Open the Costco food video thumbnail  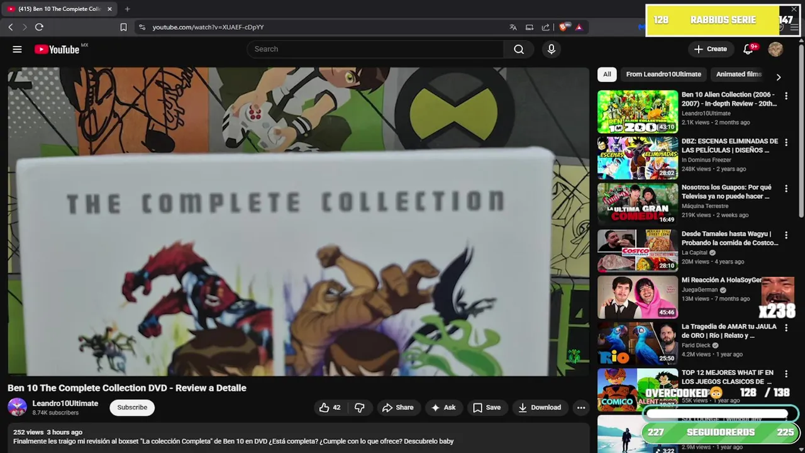coord(638,251)
